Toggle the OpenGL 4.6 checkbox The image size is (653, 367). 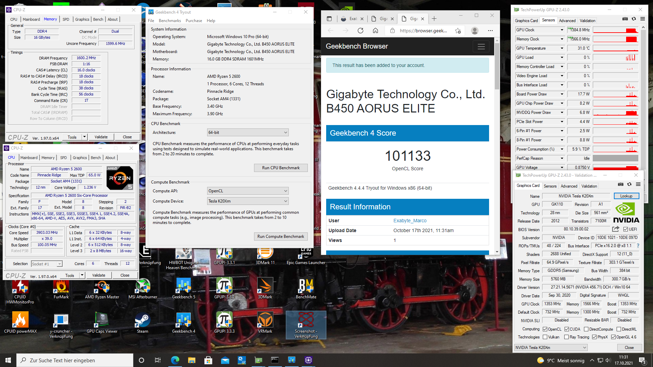click(x=613, y=337)
